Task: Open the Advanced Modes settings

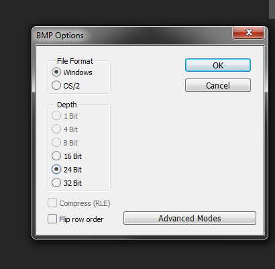Action: tap(190, 218)
